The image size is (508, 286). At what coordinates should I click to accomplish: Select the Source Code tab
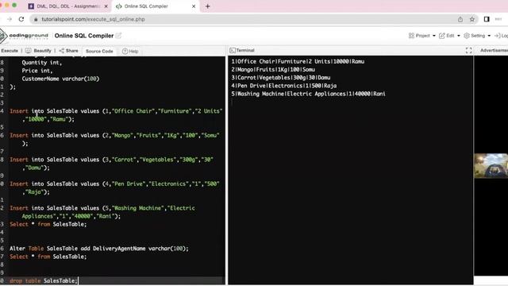click(x=99, y=51)
